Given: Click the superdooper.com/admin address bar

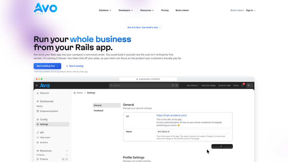Looking at the screenshot, I should coord(148,79).
